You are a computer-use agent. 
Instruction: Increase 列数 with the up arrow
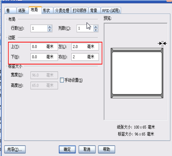96,27
